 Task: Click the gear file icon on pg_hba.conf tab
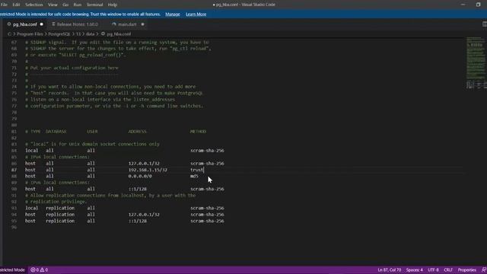coord(9,24)
